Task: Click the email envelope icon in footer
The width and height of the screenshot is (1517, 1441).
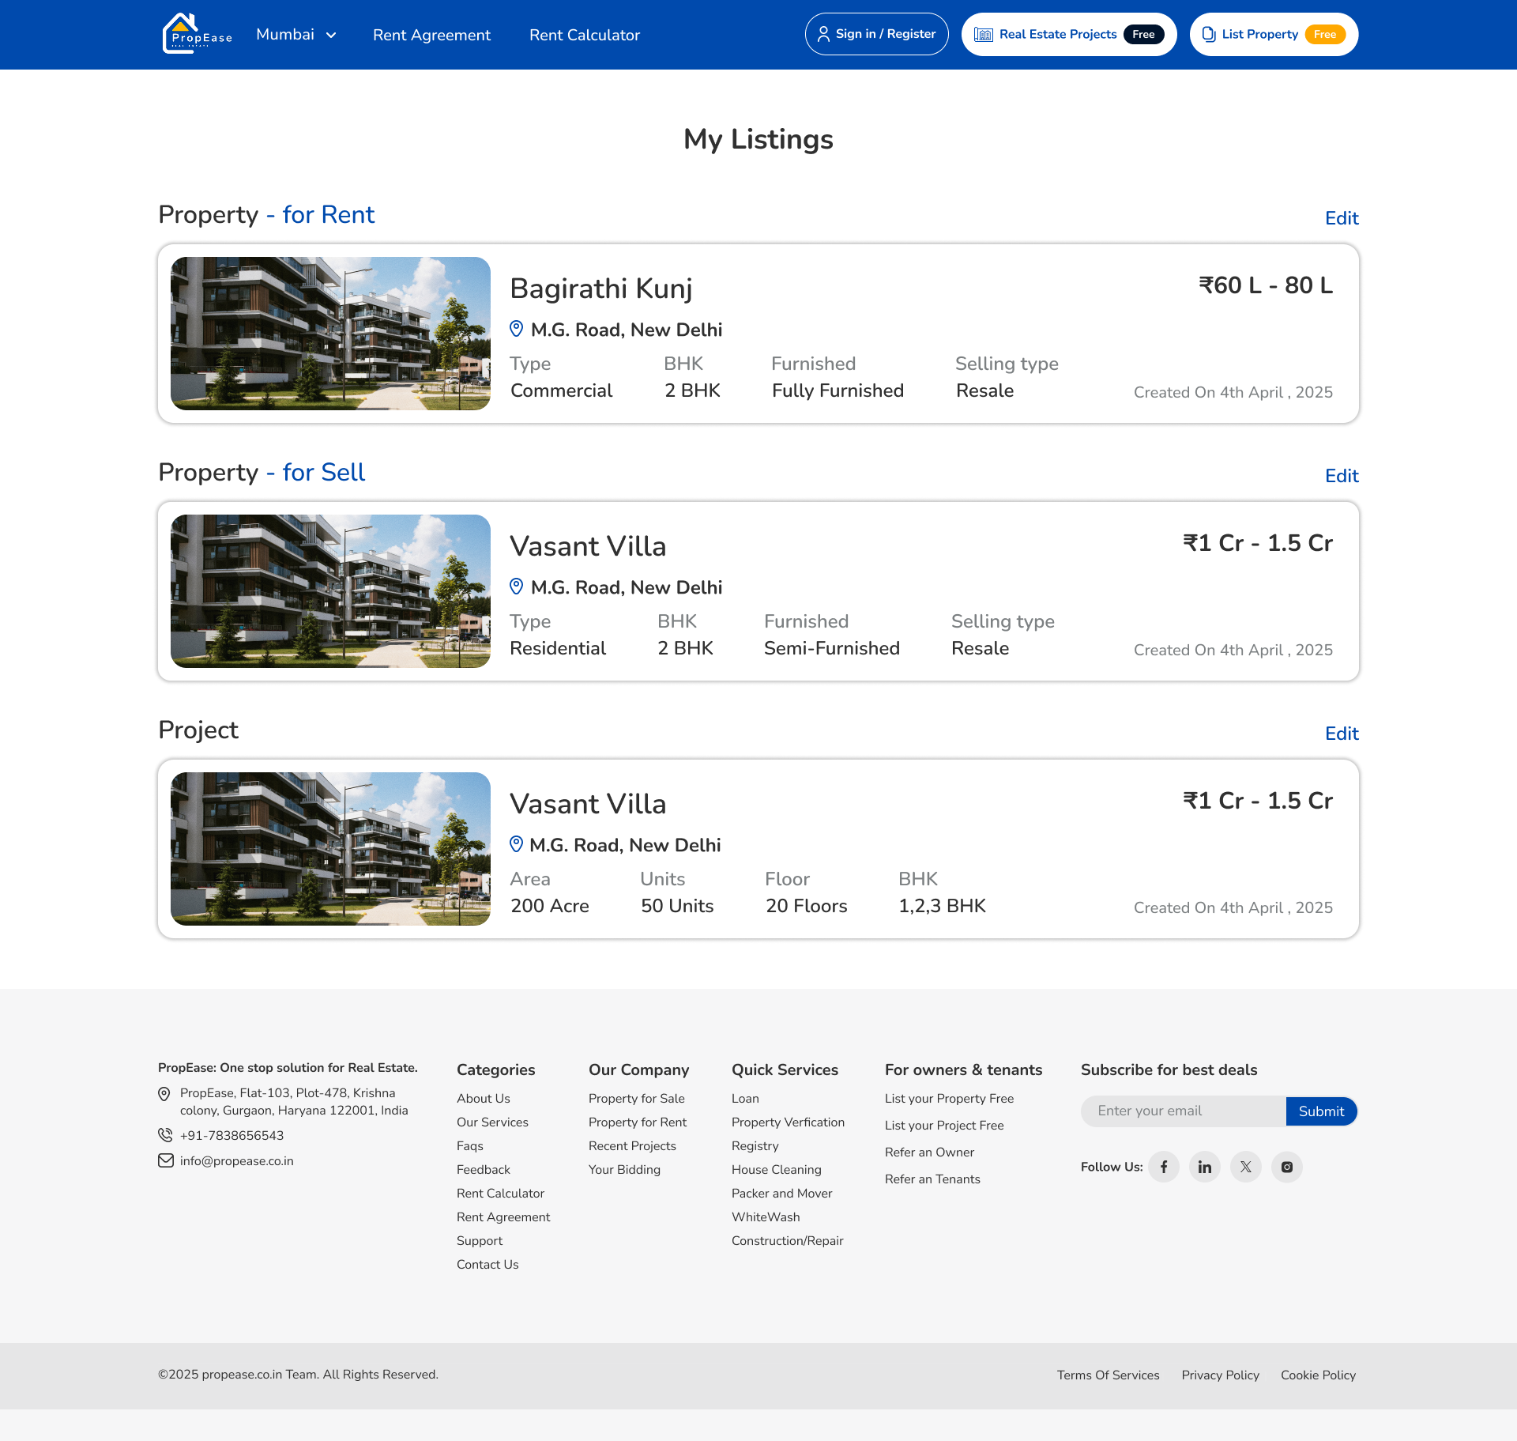Action: click(166, 1160)
